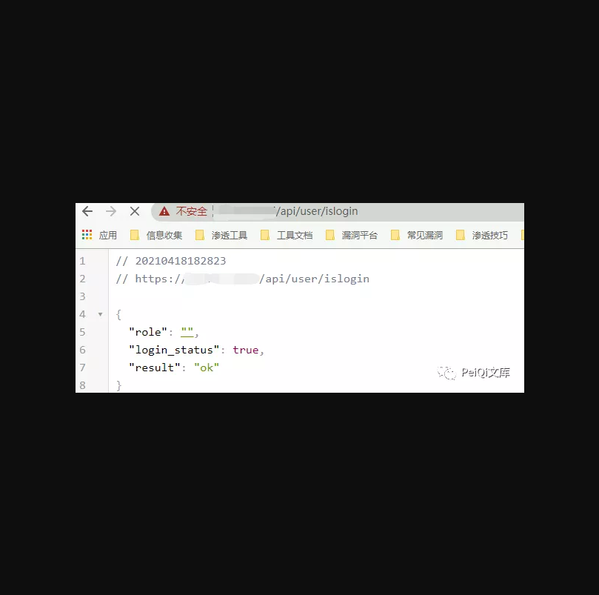Click the true value of login_status
Screen dimensions: 599x595
coord(246,350)
